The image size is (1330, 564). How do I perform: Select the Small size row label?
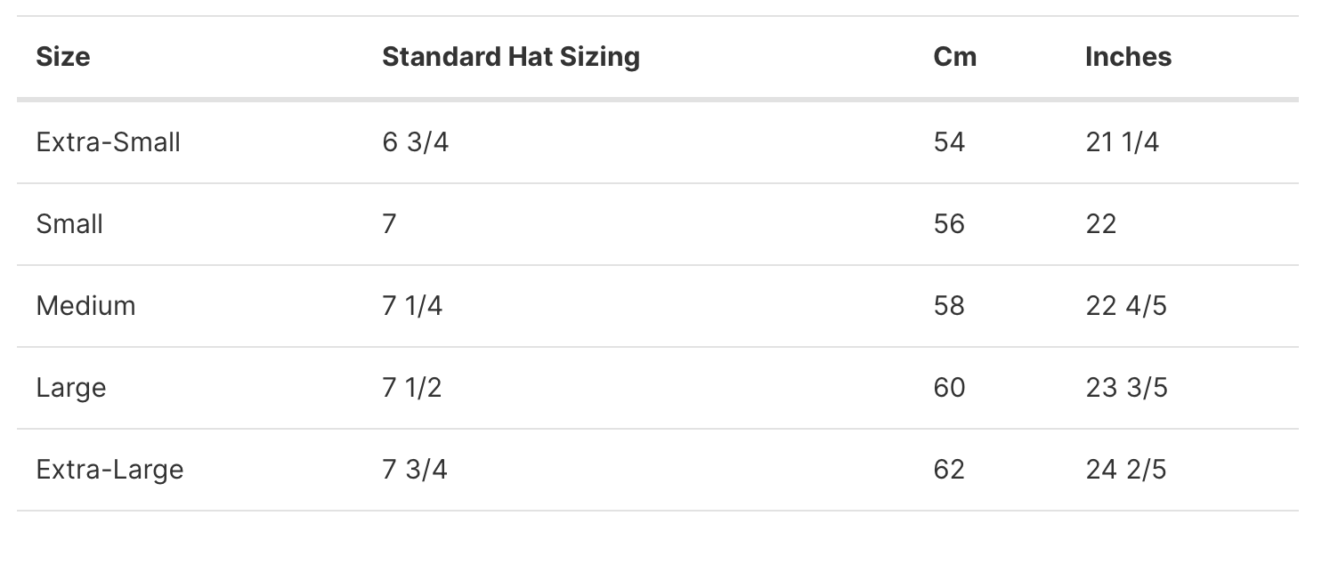[69, 224]
